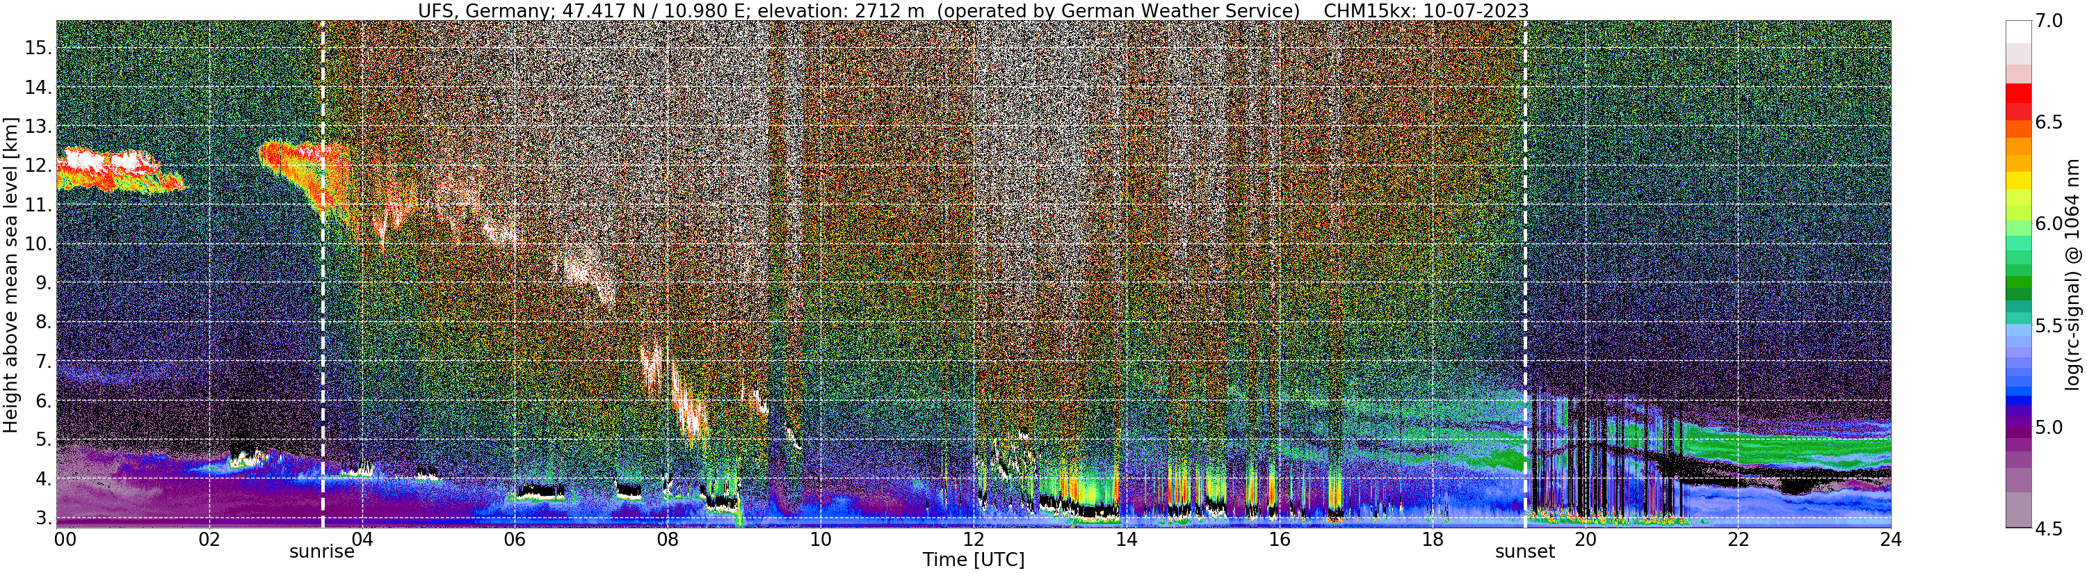Click the '3.' height tick label
Screen dimensions: 2087x573
(44, 518)
